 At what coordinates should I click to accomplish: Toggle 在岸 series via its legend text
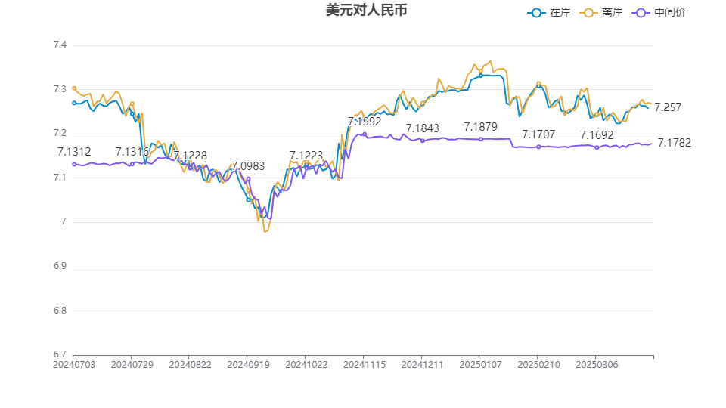point(560,13)
